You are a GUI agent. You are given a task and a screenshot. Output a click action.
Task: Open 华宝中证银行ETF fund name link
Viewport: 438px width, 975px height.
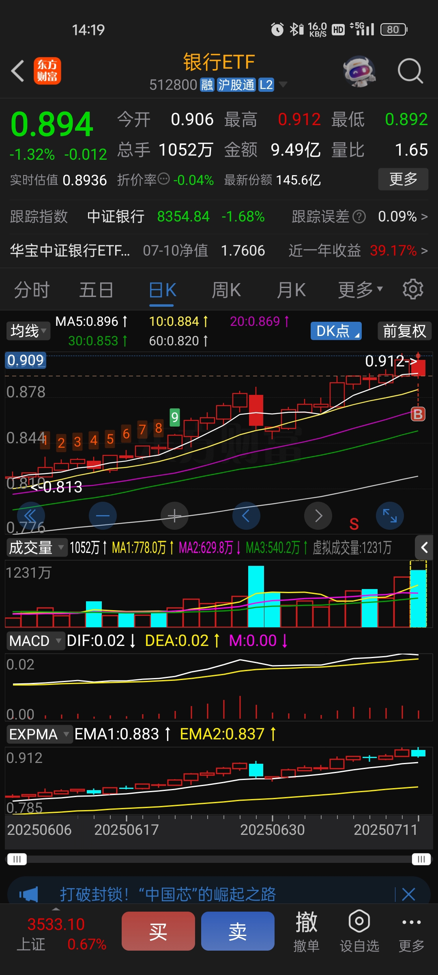[70, 251]
